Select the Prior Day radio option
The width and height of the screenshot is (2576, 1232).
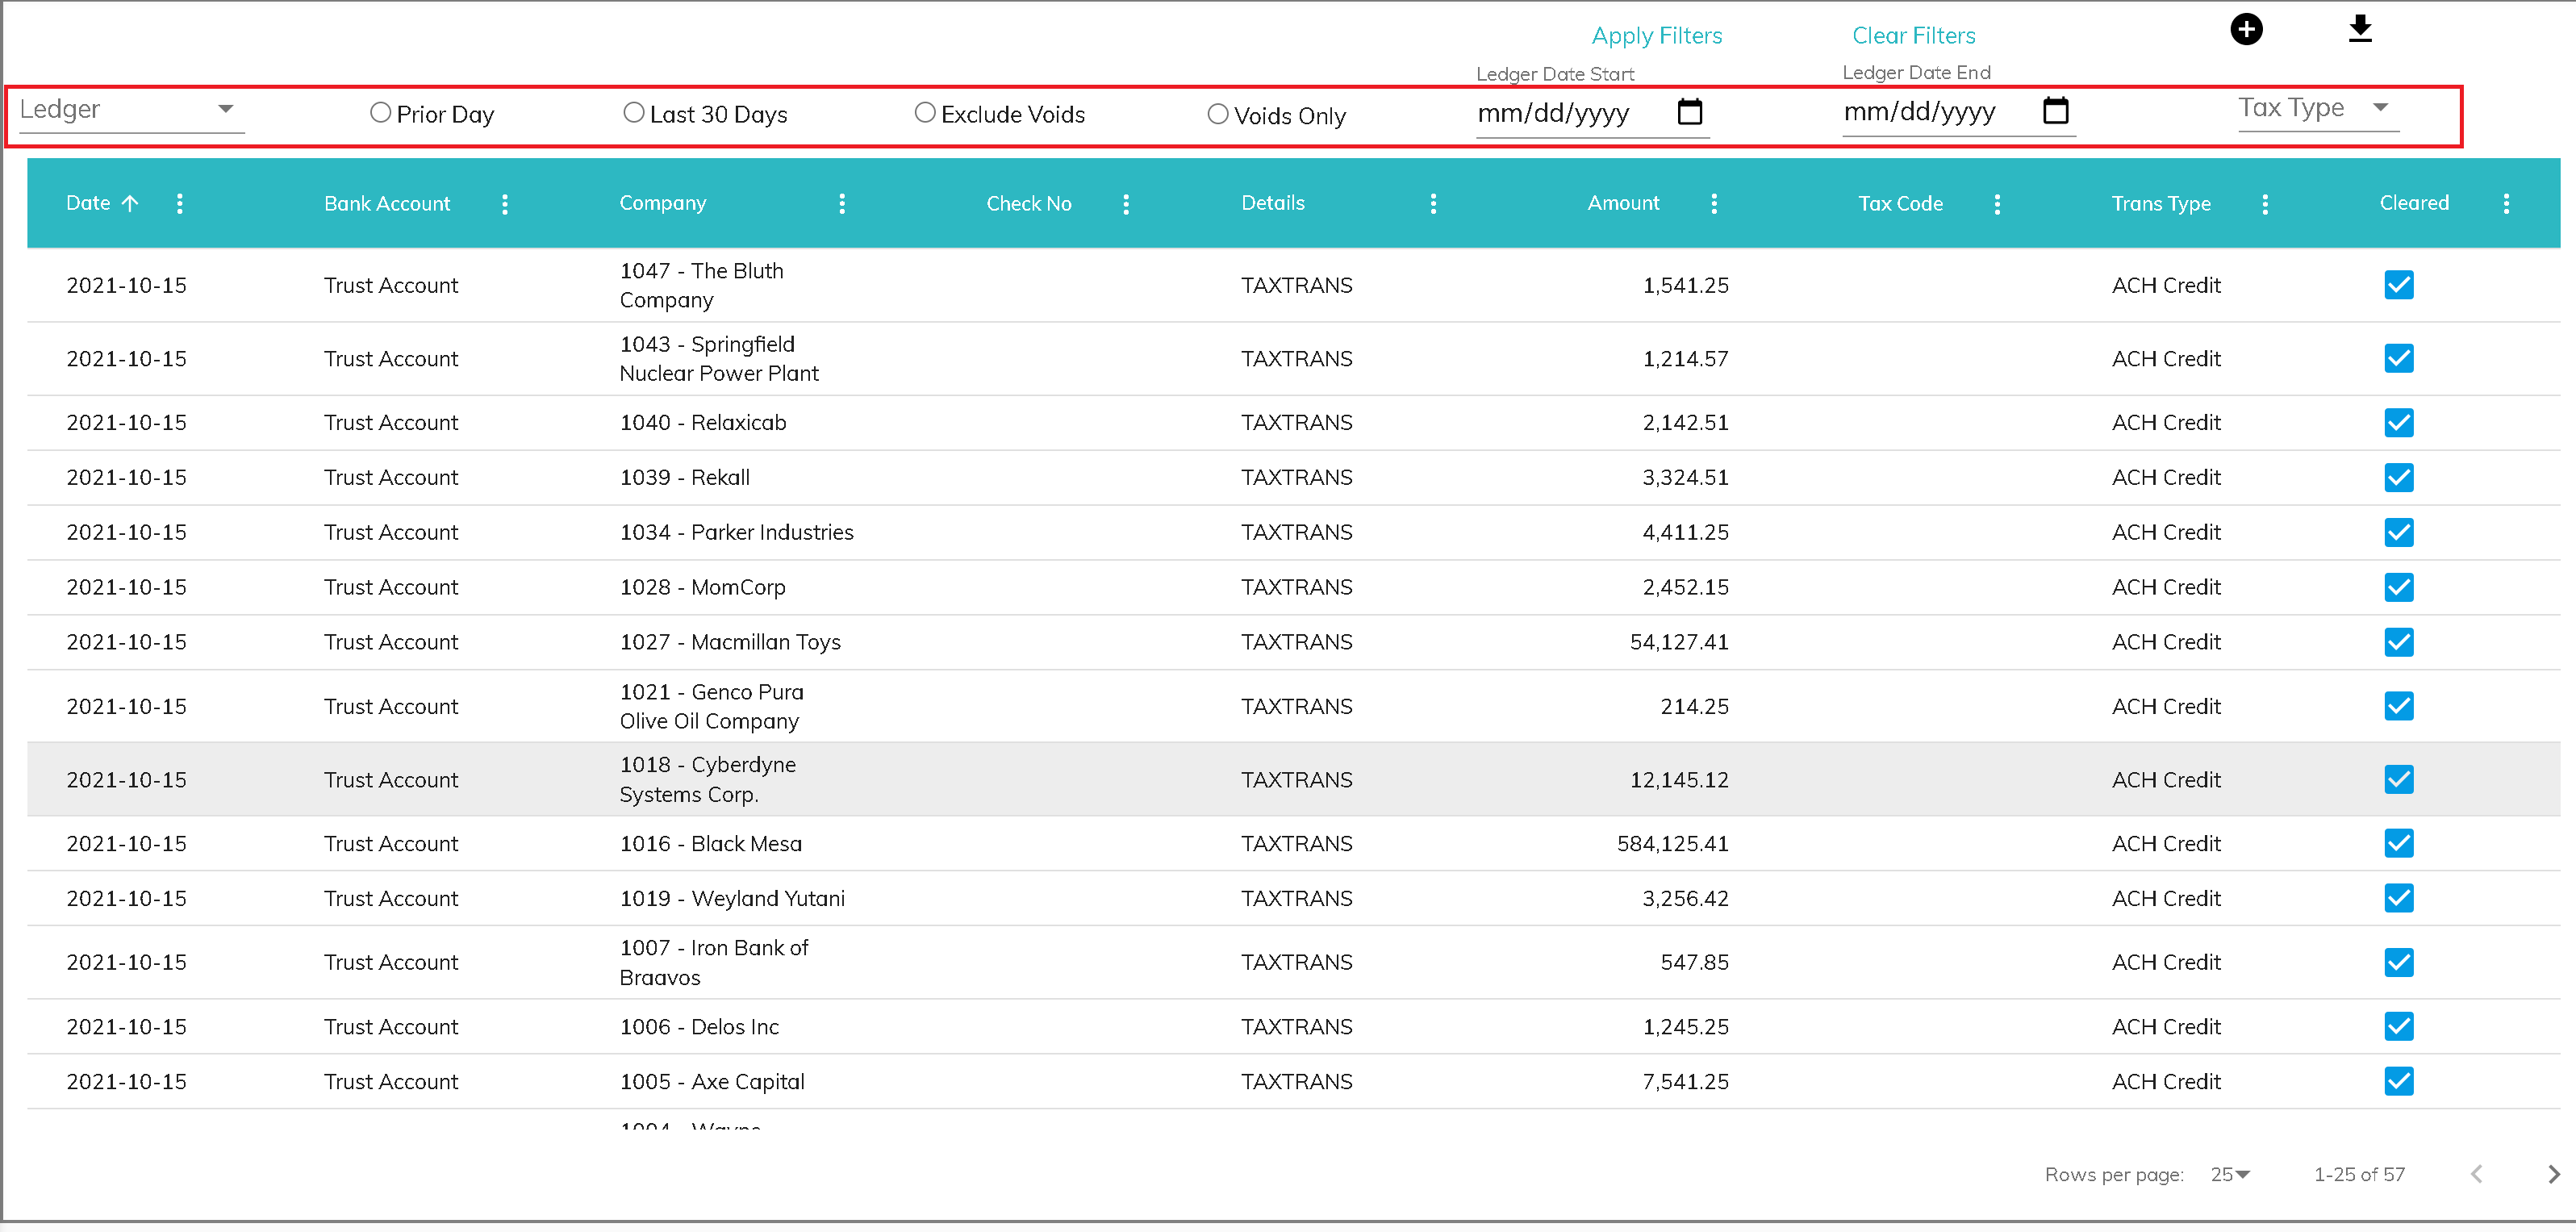click(380, 113)
